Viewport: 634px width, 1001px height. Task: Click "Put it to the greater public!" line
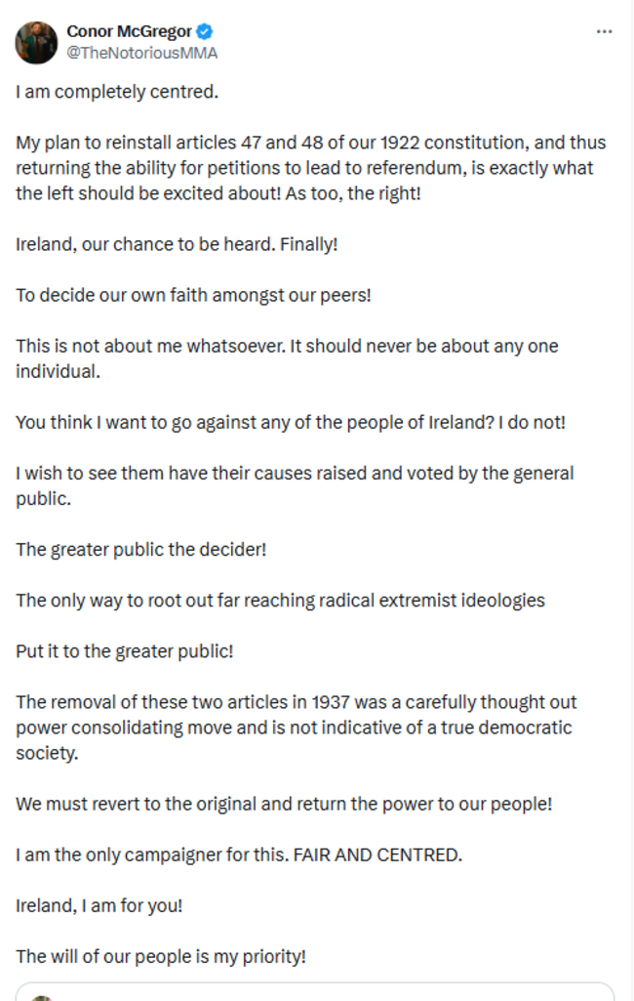[125, 650]
